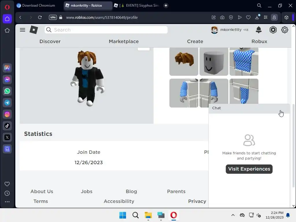This screenshot has height=222, width=296.
Task: Go back to the previous page
Action: 21,17
